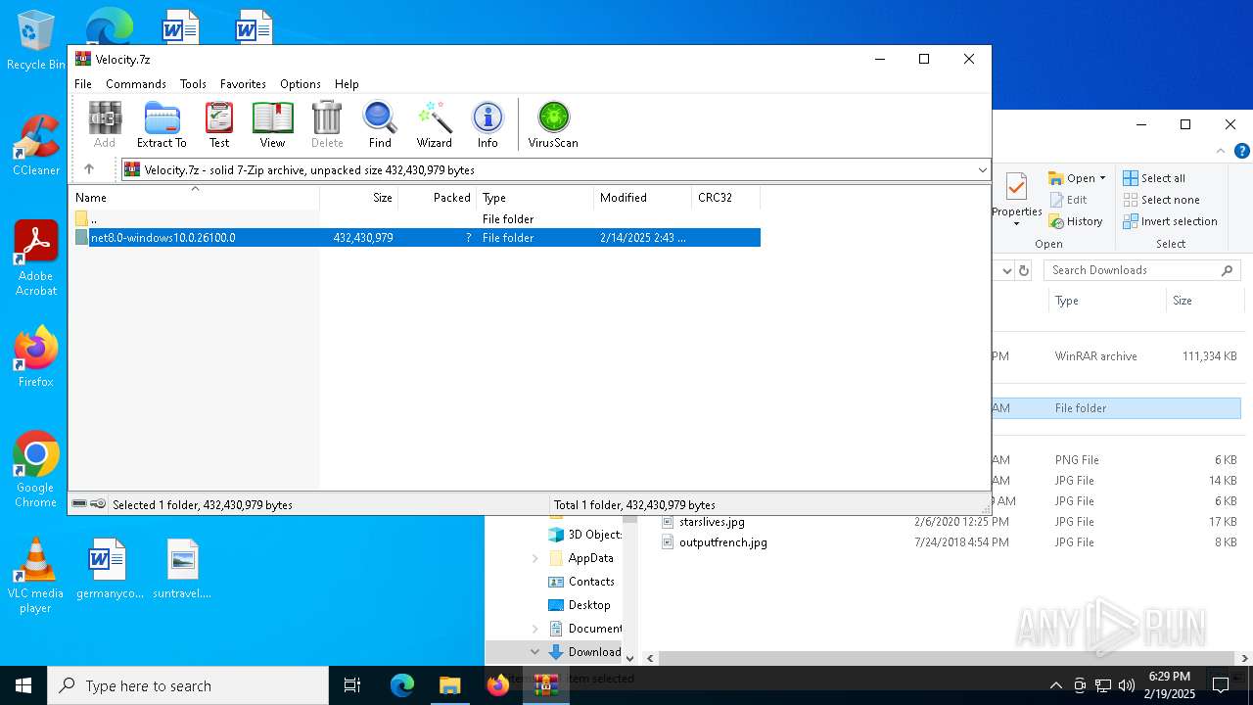Click Select none in Explorer ribbon
Image resolution: width=1253 pixels, height=705 pixels.
coord(1160,200)
